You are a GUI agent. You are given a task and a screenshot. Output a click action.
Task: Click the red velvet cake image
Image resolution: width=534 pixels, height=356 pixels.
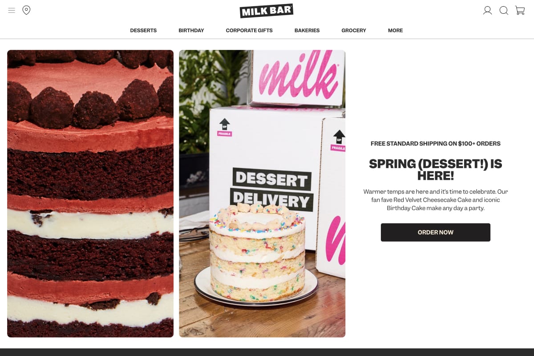90,194
